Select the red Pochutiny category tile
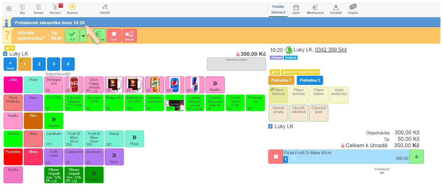This screenshot has height=192, width=443. (13, 157)
